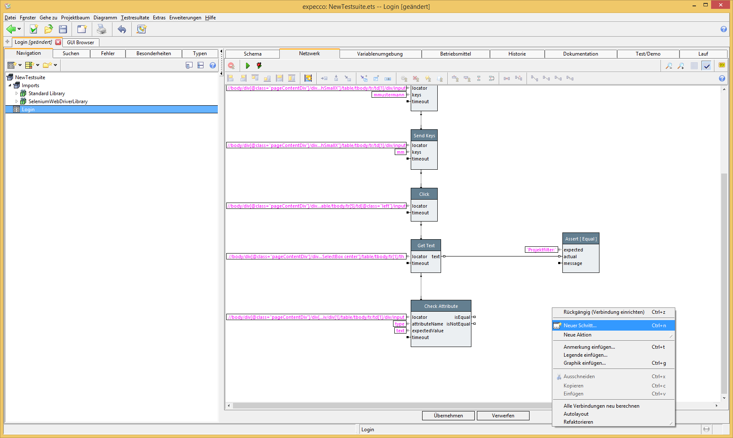Screen dimensions: 733x438
Task: Click the Save floppy disk icon
Action: [x=63, y=29]
